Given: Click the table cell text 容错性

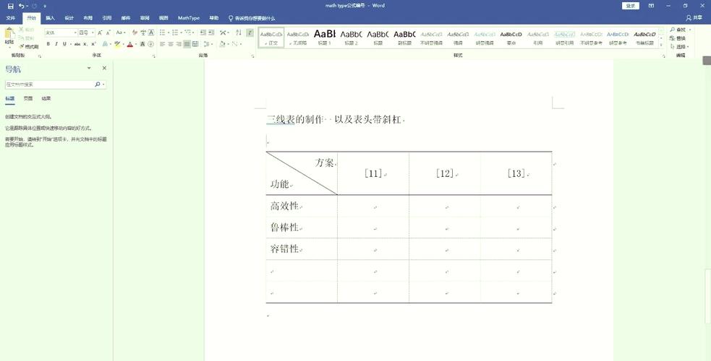Looking at the screenshot, I should (x=285, y=249).
